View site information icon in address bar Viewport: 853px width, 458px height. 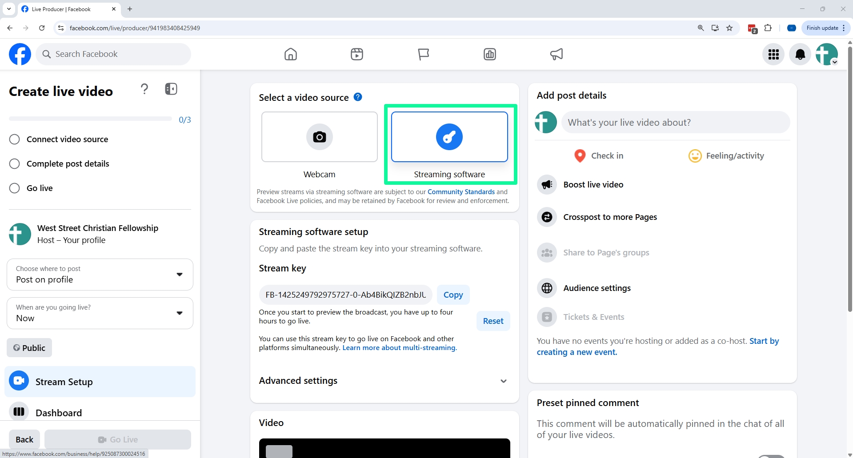(61, 28)
